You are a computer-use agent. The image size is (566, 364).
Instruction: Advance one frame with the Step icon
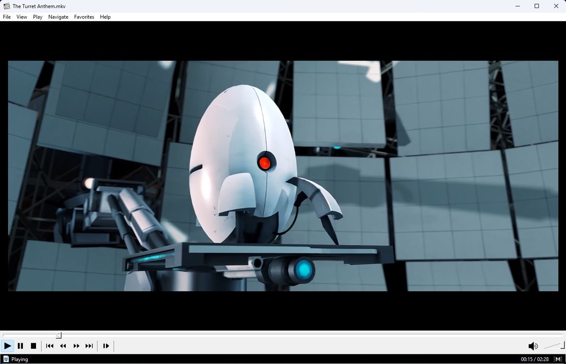106,346
